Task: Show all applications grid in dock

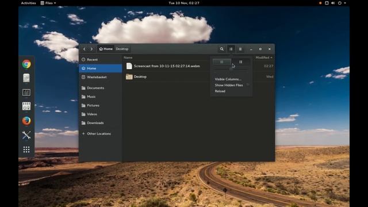Action: [x=26, y=149]
